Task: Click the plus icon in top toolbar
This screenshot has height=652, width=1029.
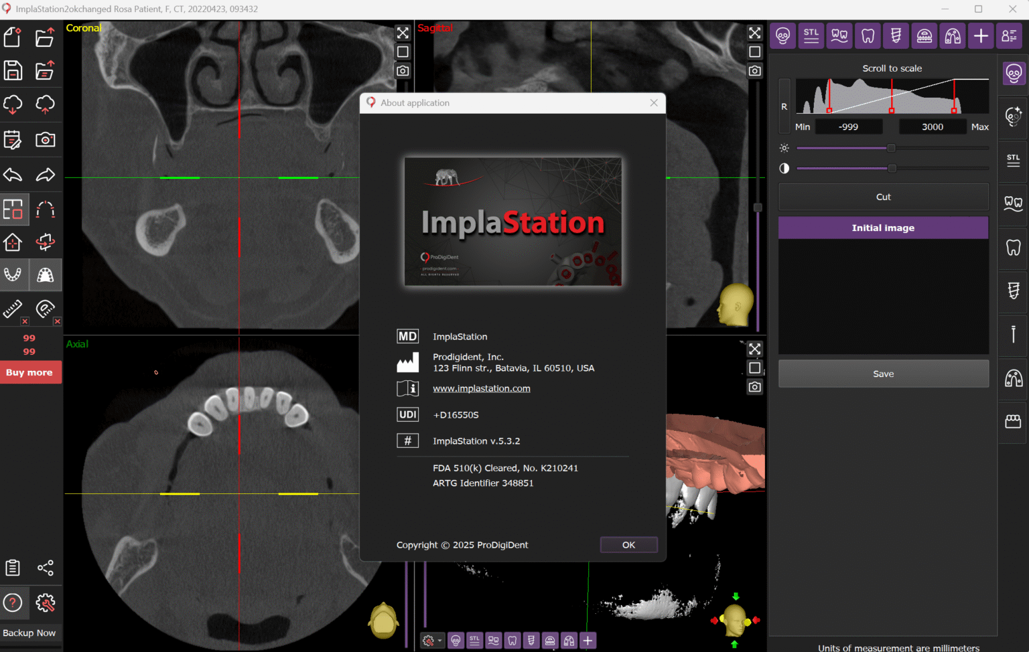Action: (x=981, y=35)
